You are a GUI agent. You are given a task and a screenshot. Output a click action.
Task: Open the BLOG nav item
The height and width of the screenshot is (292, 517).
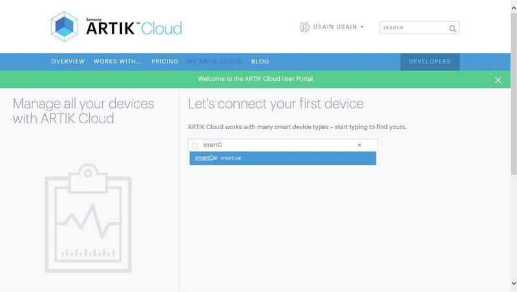[260, 61]
